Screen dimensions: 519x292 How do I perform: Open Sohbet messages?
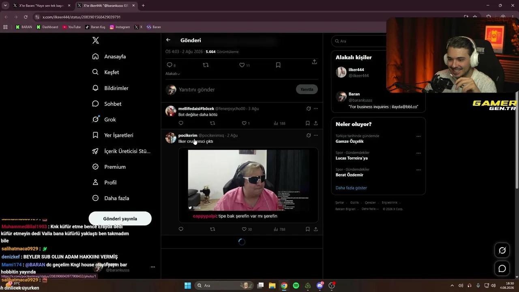point(107,104)
